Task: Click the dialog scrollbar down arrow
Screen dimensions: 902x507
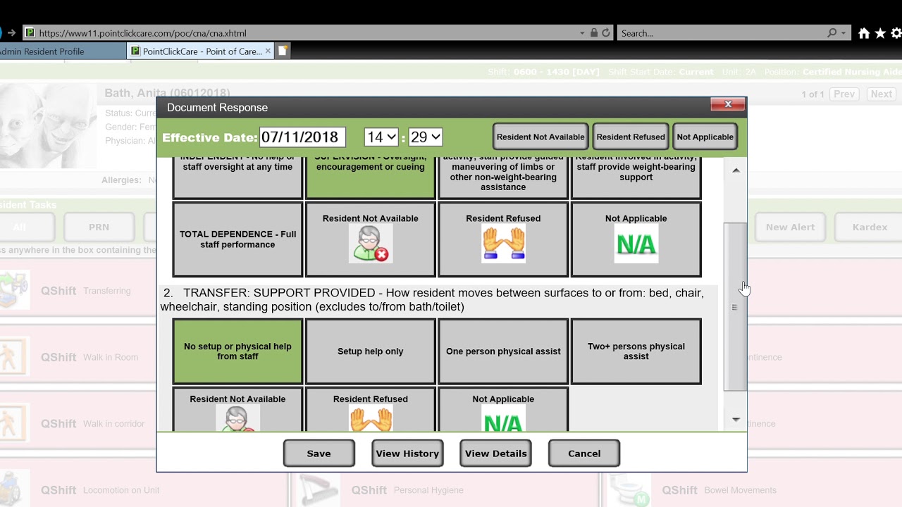Action: [736, 420]
